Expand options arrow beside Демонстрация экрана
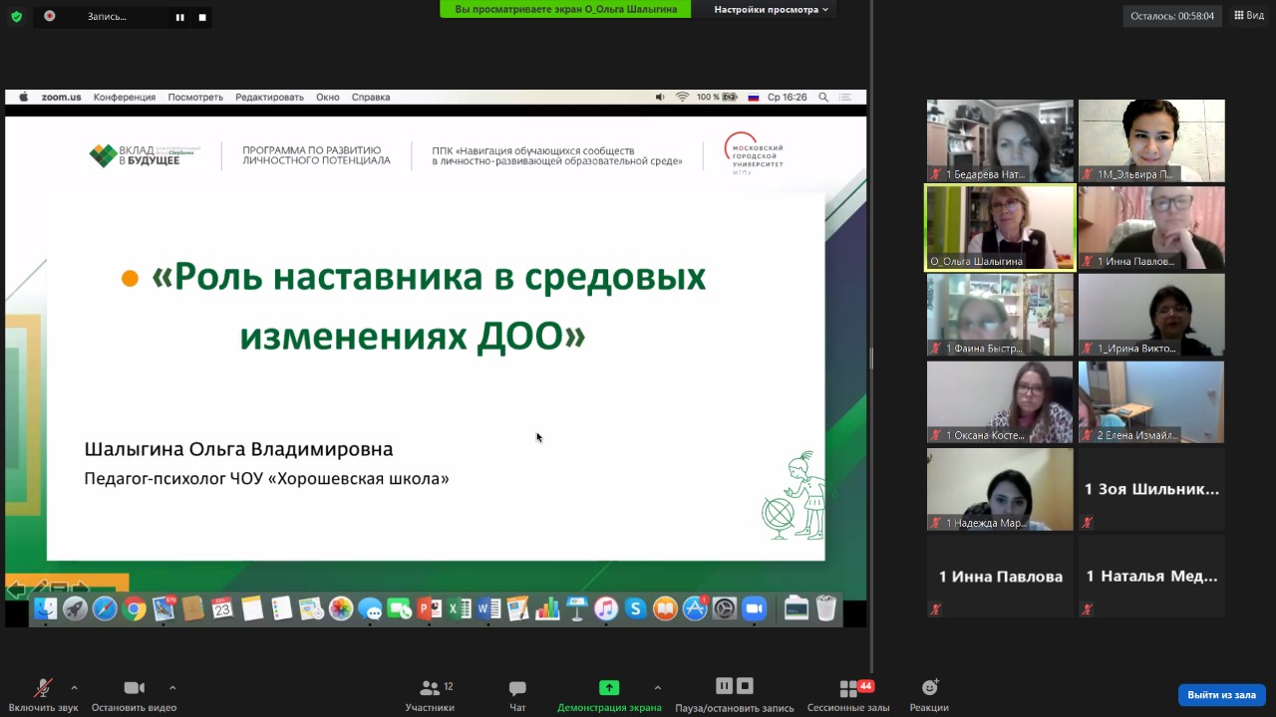The image size is (1276, 717). point(657,687)
